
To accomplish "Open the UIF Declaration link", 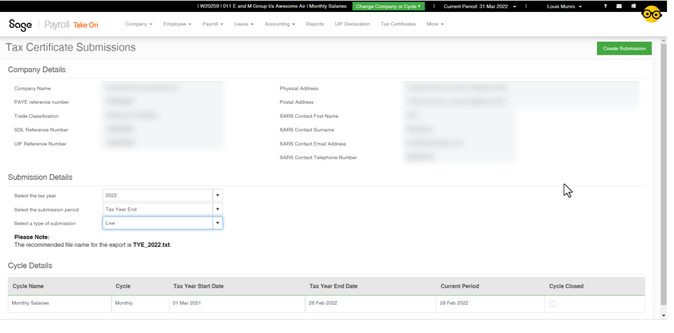I will (x=352, y=24).
